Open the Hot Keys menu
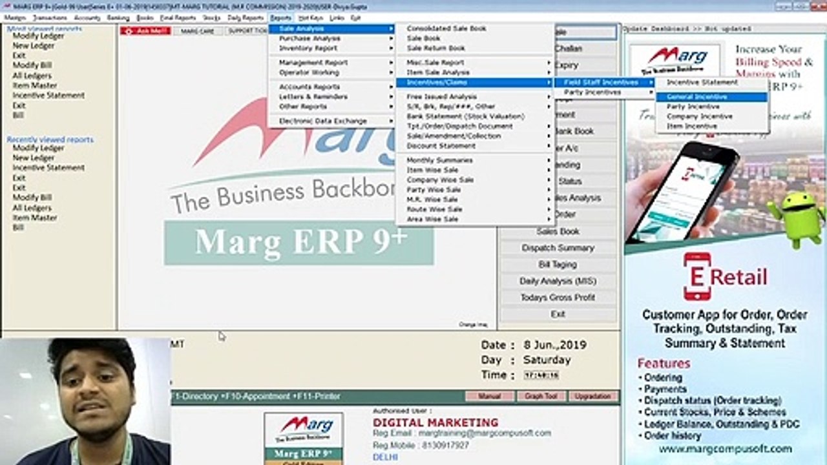The width and height of the screenshot is (827, 465). 311,18
